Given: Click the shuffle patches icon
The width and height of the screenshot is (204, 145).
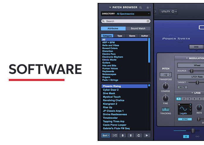Looking at the screenshot, I should (x=115, y=135).
